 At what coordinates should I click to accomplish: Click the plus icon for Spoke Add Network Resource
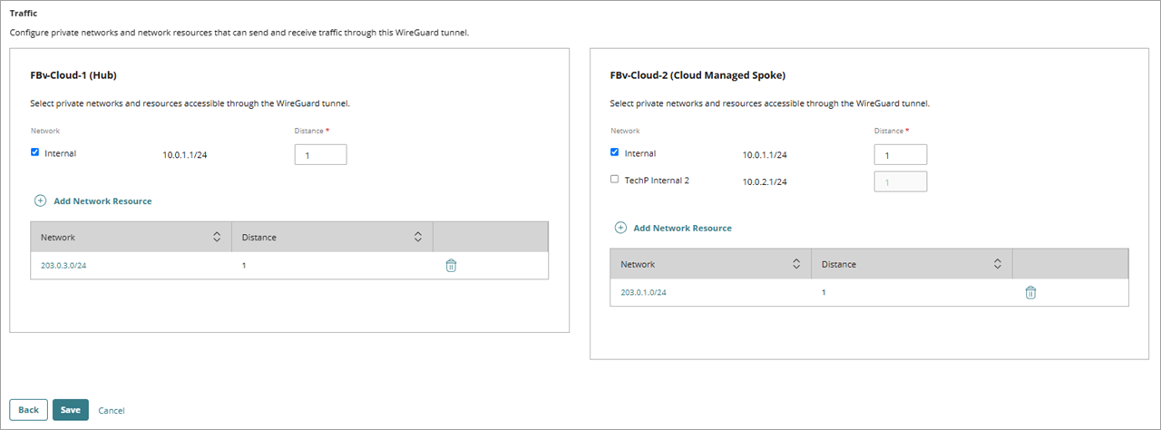pyautogui.click(x=620, y=228)
